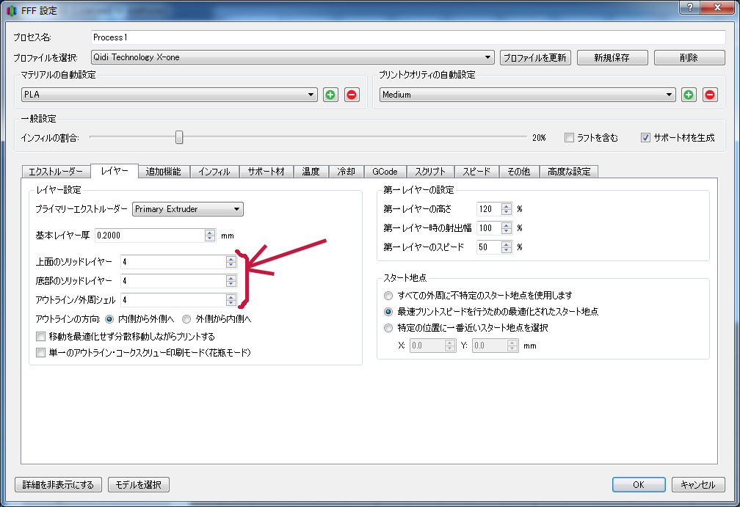740x507 pixels.
Task: Open the プロファイルを選択 dropdown
Action: click(x=292, y=57)
